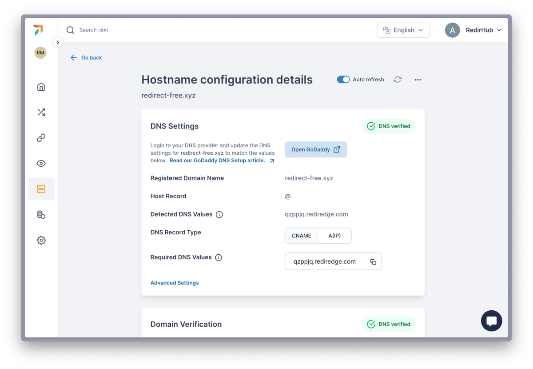Click the refresh arrows icon
Screen dimensions: 533x369
(398, 80)
